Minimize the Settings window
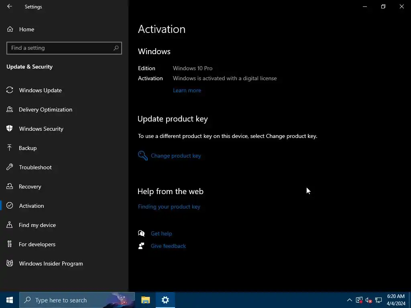This screenshot has height=308, width=411. point(364,6)
